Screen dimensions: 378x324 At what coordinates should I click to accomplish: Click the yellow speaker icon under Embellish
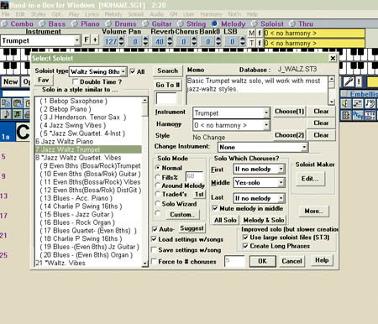click(x=345, y=104)
